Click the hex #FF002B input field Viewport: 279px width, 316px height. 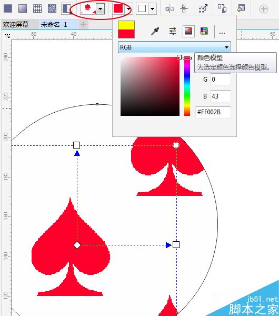click(213, 112)
